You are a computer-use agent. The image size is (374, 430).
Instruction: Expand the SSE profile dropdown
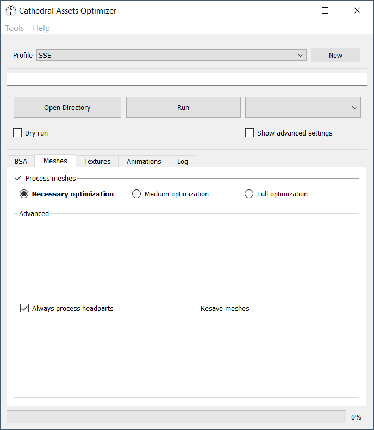pyautogui.click(x=171, y=55)
